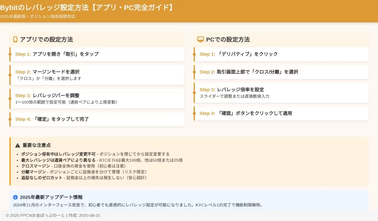Click the monitor icon beside PCでの設定方法

[x=200, y=39]
